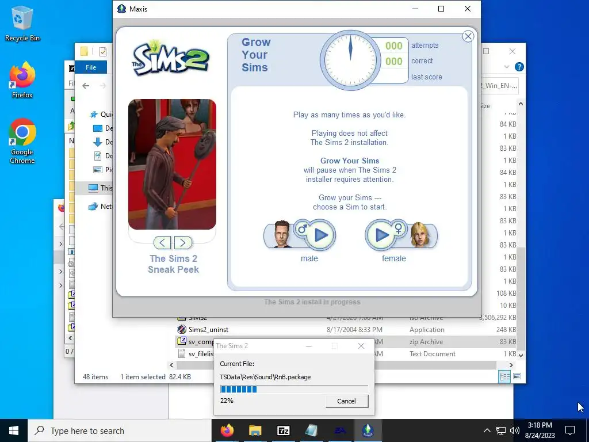Viewport: 589px width, 442px height.
Task: Open the Firefox desktop shortcut
Action: click(22, 79)
